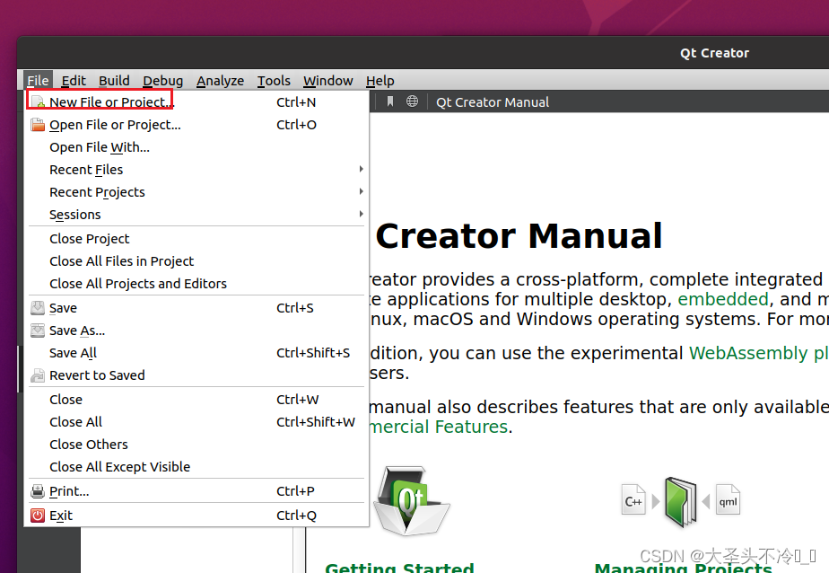Expand the Recent Projects submenu arrow
The image size is (829, 573).
pos(361,191)
